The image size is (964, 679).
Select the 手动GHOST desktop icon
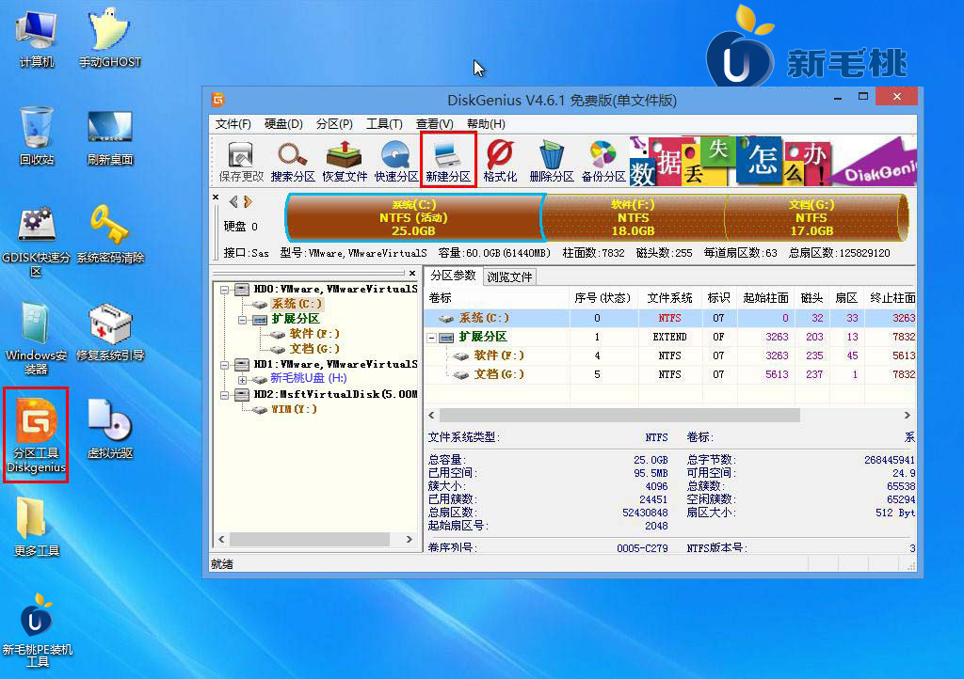(109, 38)
